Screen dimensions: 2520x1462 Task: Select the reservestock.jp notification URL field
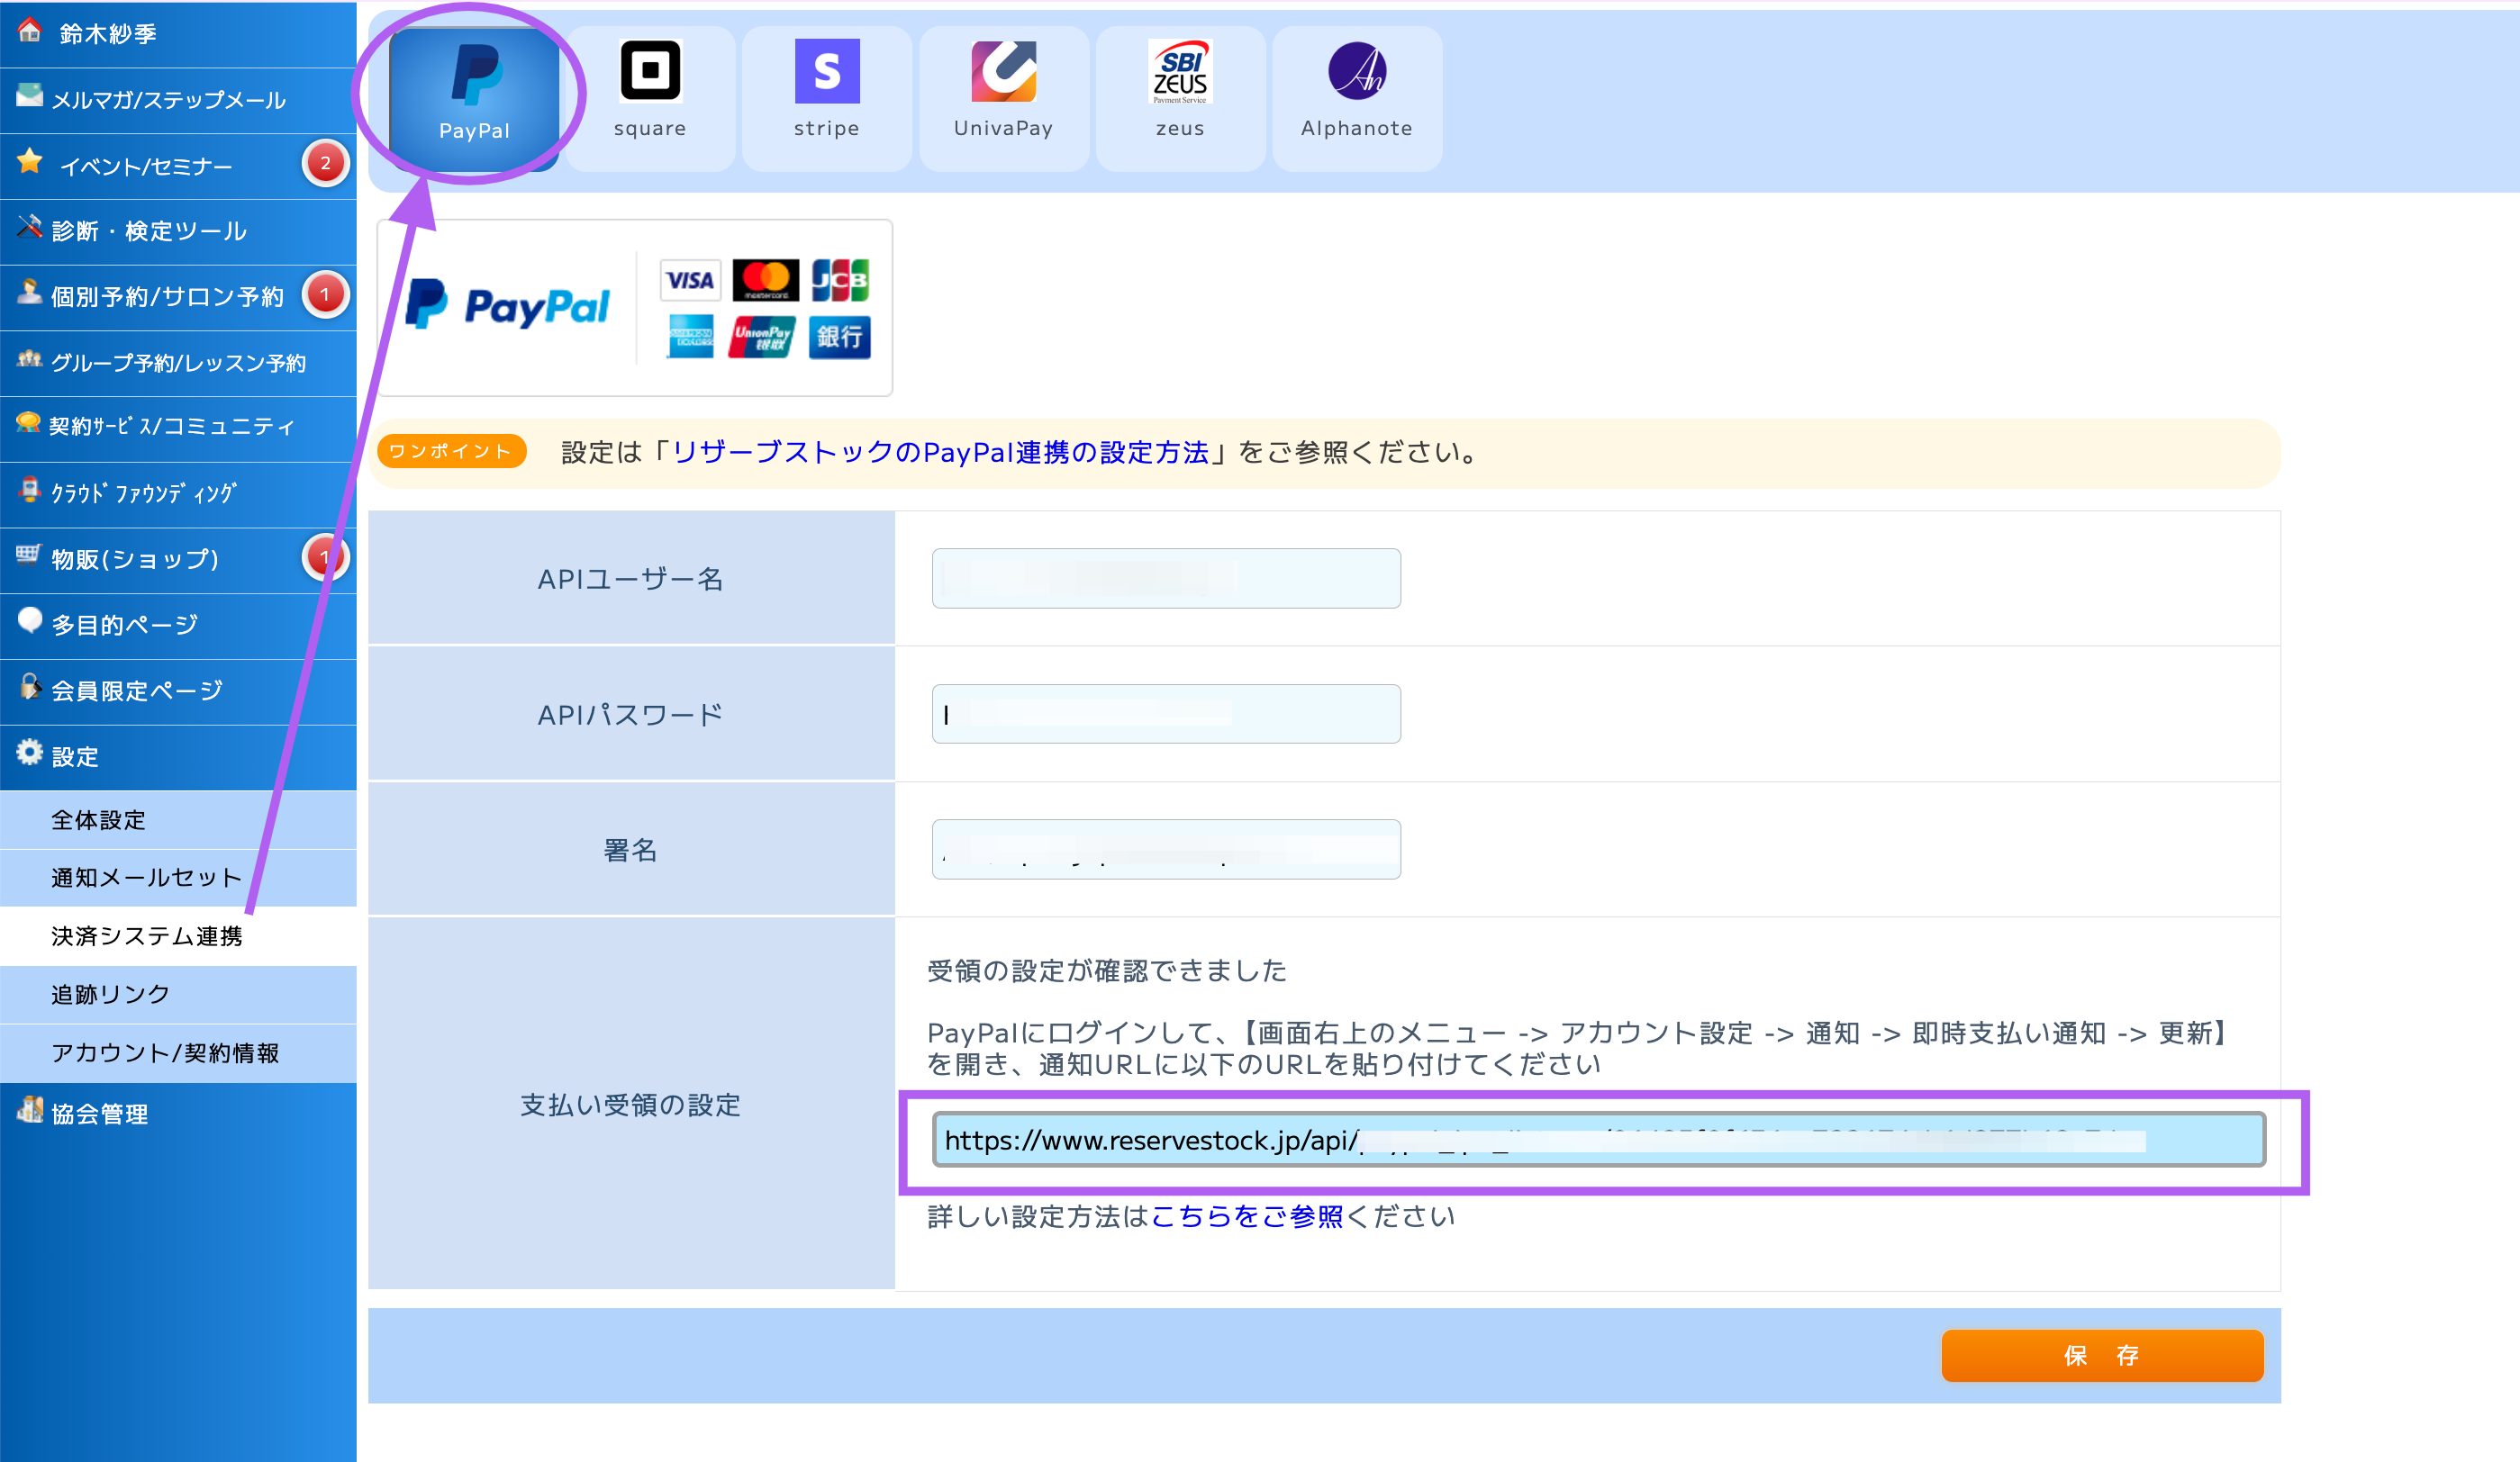coord(1599,1141)
